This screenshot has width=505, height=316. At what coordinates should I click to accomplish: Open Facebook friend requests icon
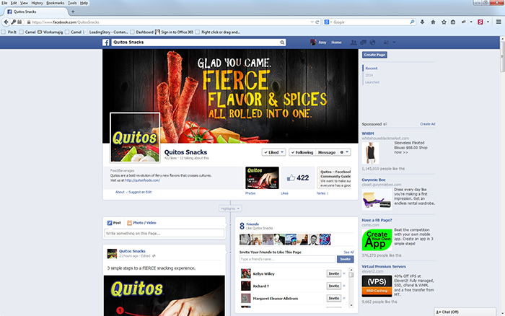[x=353, y=42]
